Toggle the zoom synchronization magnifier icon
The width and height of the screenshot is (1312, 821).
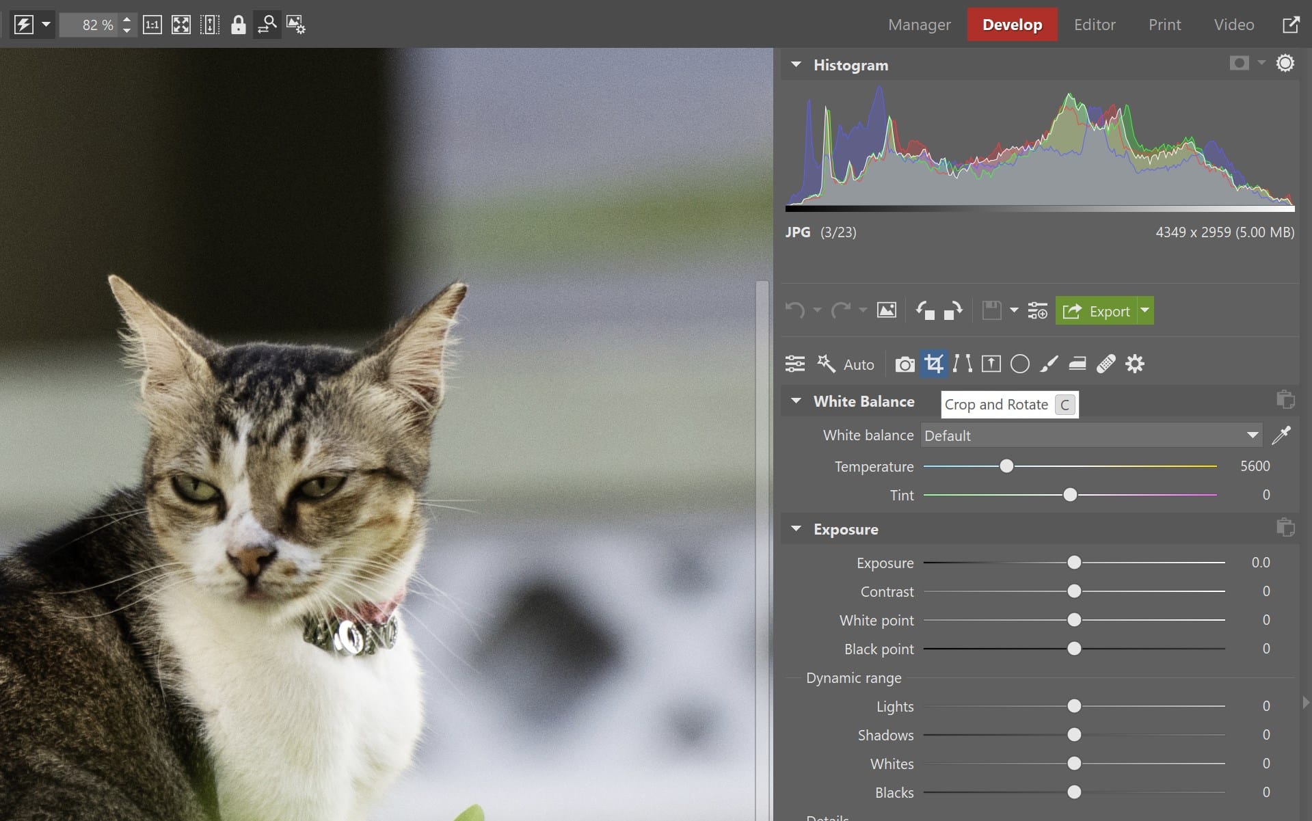coord(267,25)
